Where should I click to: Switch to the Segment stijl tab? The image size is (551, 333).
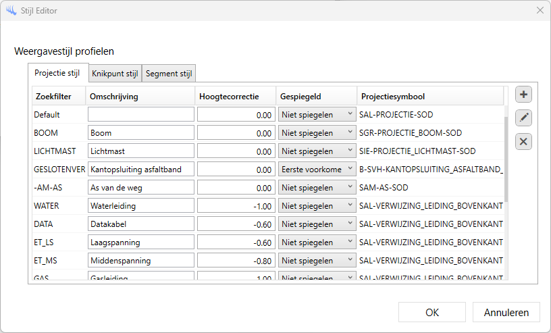point(169,74)
